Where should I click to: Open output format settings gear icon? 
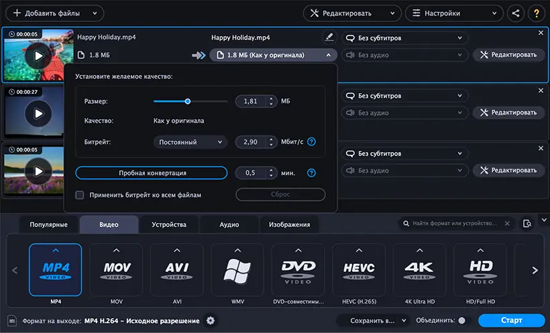[211, 320]
